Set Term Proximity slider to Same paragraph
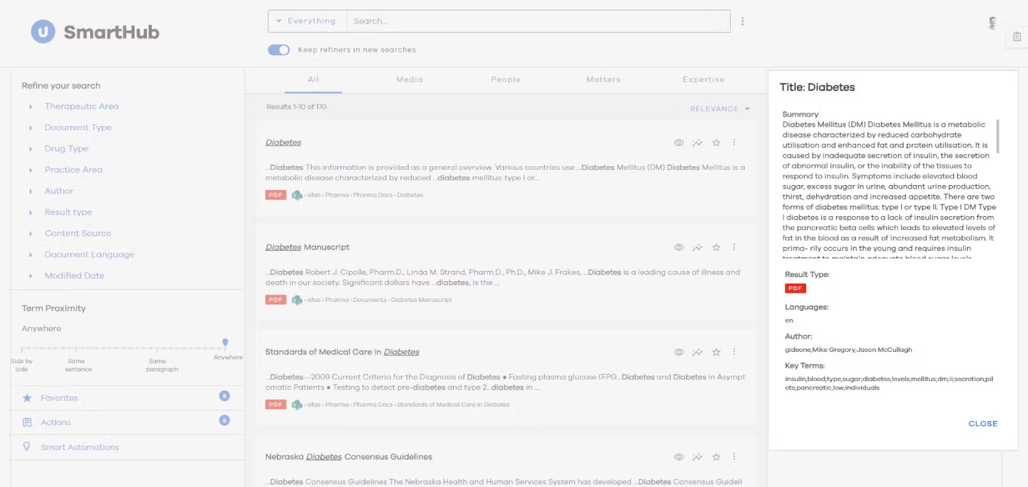Screen dimensions: 1028x487 157,349
